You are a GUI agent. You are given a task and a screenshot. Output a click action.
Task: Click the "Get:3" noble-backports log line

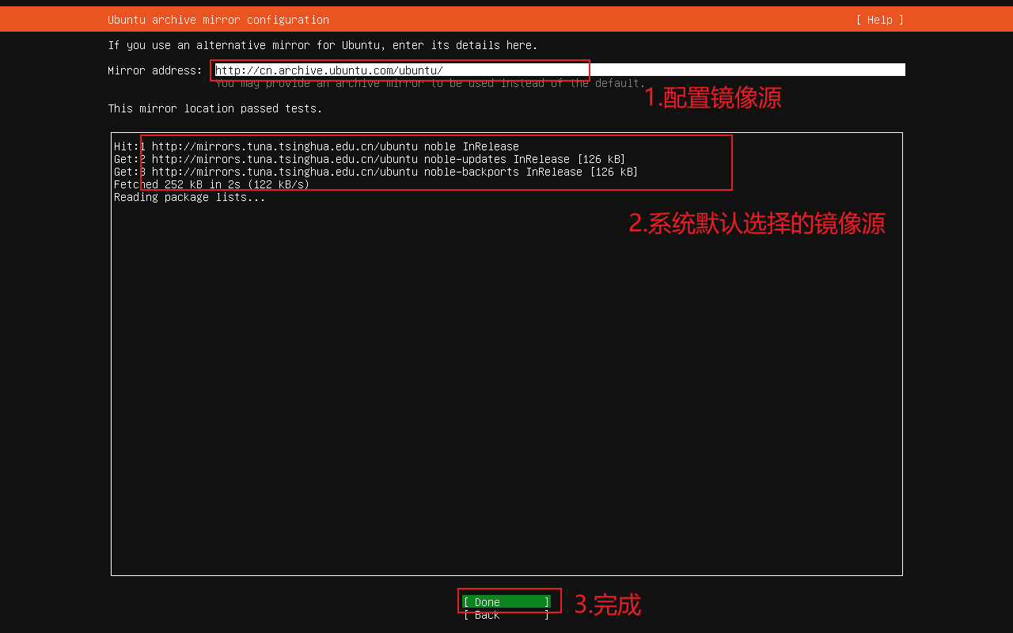[376, 172]
